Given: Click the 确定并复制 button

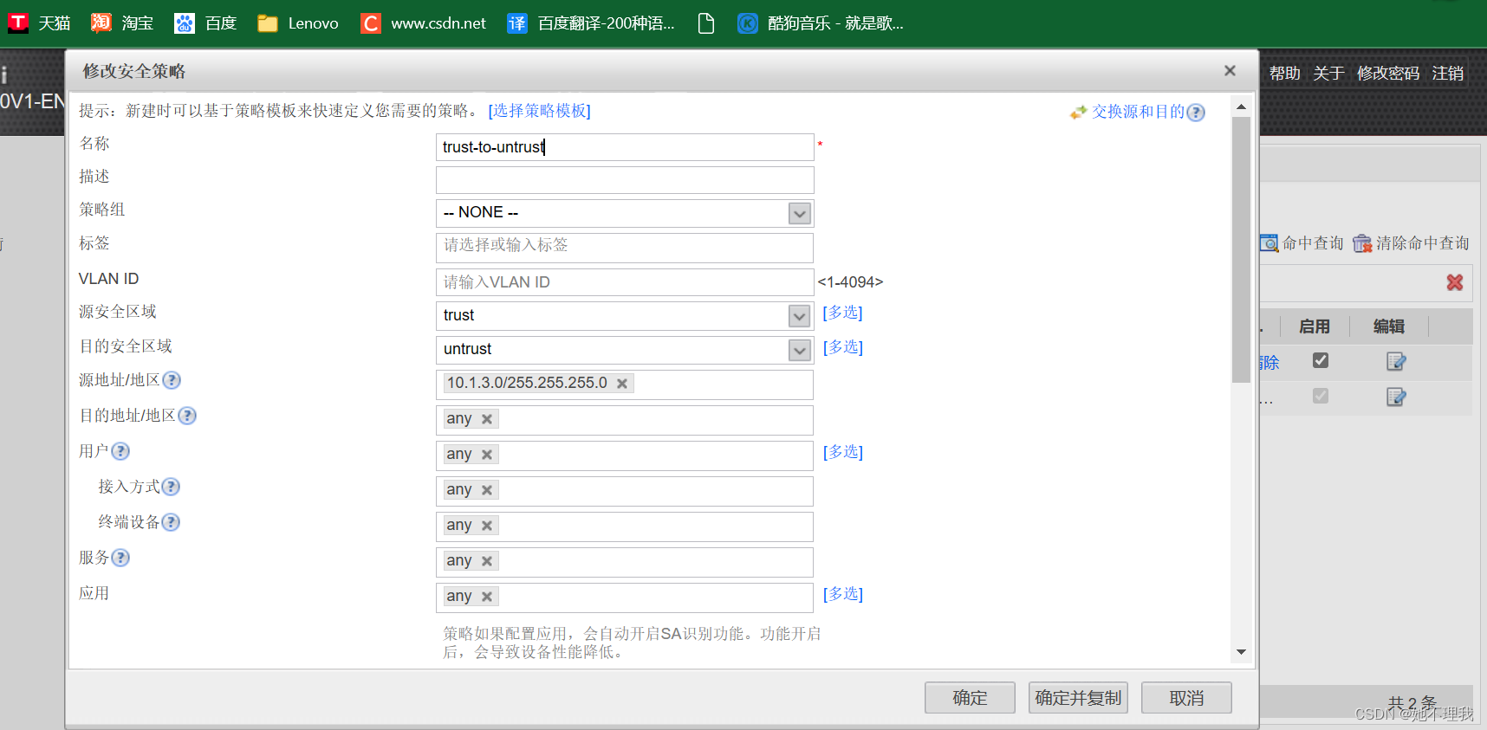Looking at the screenshot, I should (x=1078, y=698).
